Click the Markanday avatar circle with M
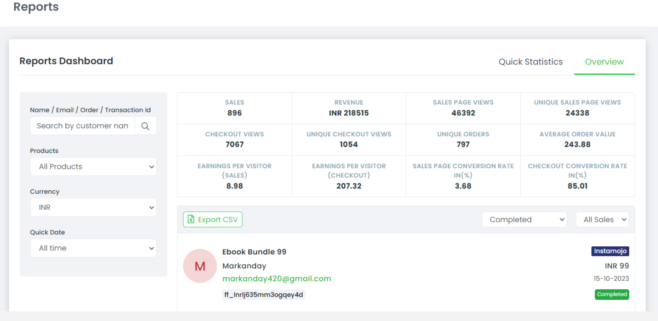658x321 pixels. pos(200,266)
